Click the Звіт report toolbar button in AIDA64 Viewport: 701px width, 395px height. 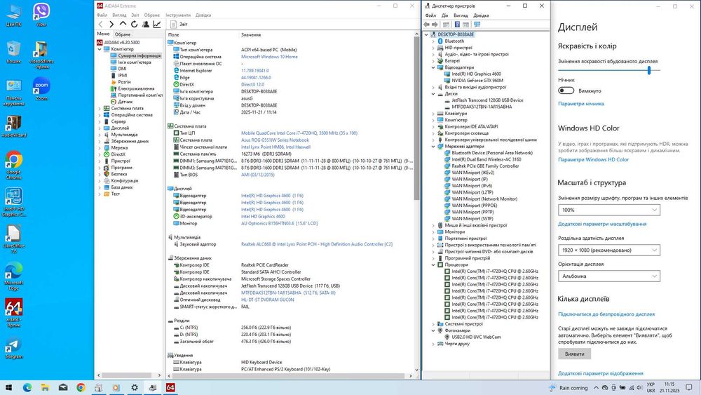pos(179,24)
